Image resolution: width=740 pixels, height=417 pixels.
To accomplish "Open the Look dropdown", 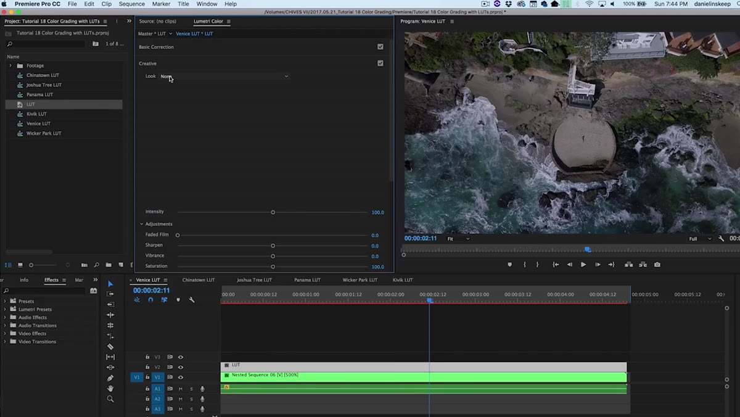I will [224, 76].
